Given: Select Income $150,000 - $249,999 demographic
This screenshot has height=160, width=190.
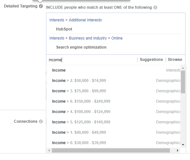Looking at the screenshot, I should [113, 101].
